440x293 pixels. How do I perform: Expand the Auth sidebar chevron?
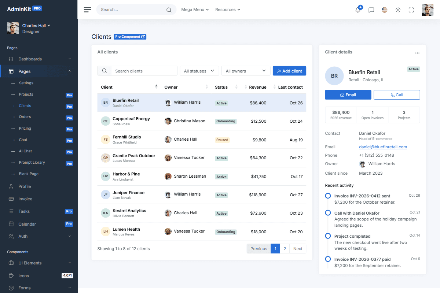70,236
